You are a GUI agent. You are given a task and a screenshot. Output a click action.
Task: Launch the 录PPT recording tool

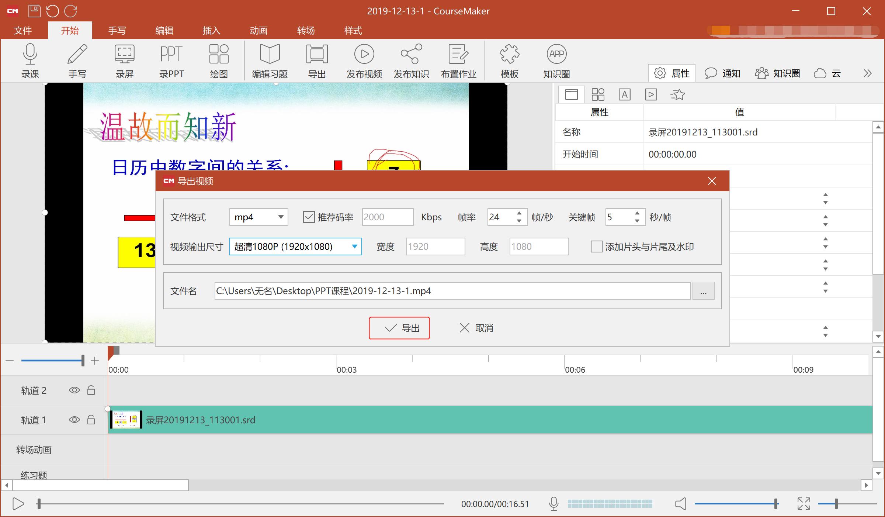(x=171, y=61)
